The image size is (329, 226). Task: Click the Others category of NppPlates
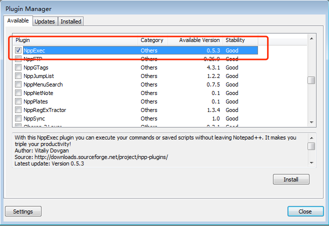(149, 101)
